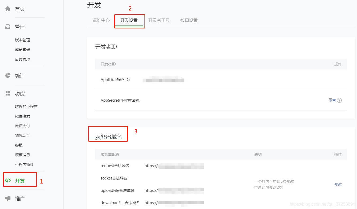Click 修改 link for server domains
Viewport: 357px width, 209px height.
338,184
